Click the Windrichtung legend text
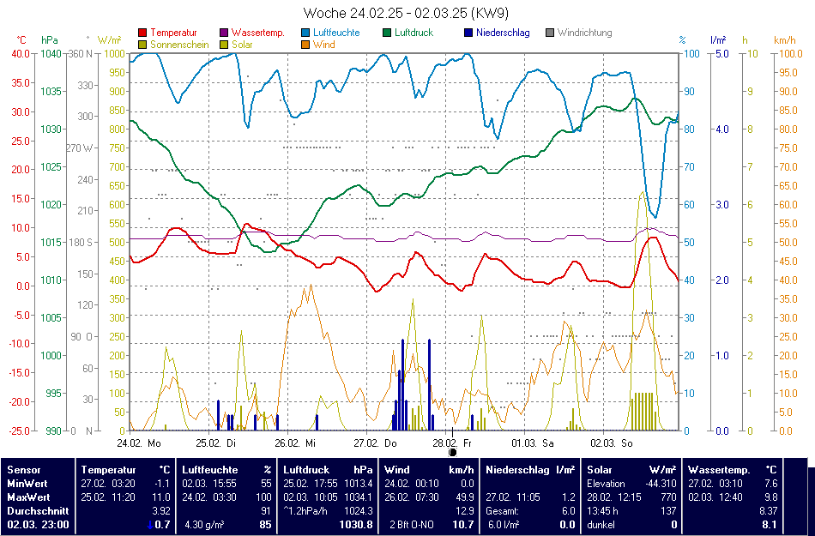Screen dimensions: 815x536 (x=585, y=33)
